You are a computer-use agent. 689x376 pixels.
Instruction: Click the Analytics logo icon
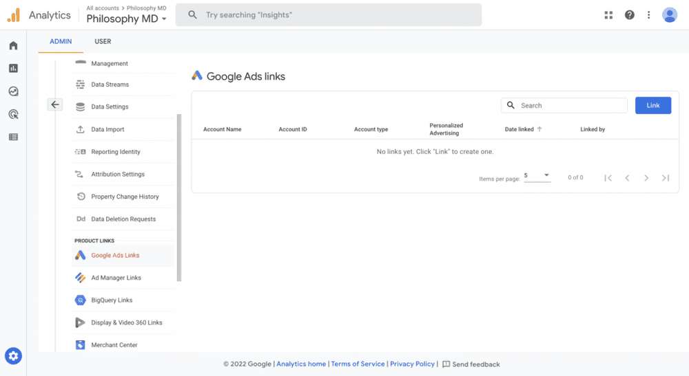[x=14, y=15]
